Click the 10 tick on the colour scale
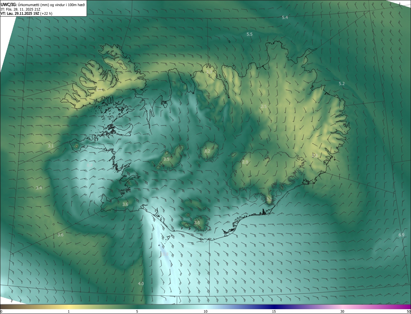The width and height of the screenshot is (411, 314). pyautogui.click(x=205, y=311)
